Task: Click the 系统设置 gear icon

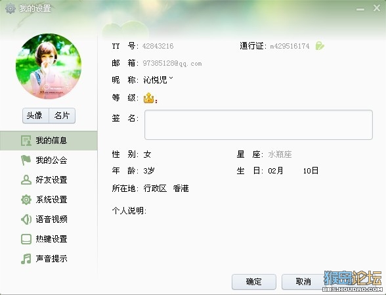Action: pos(26,200)
